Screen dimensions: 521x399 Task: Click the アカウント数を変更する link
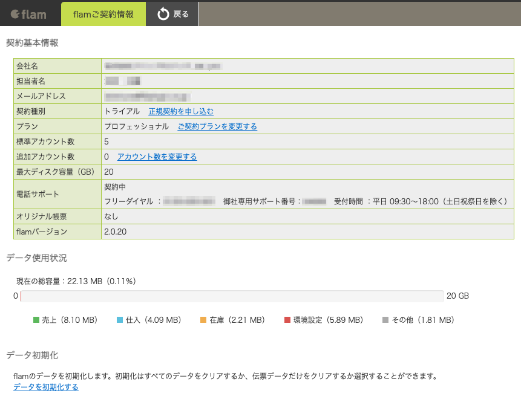(x=157, y=157)
